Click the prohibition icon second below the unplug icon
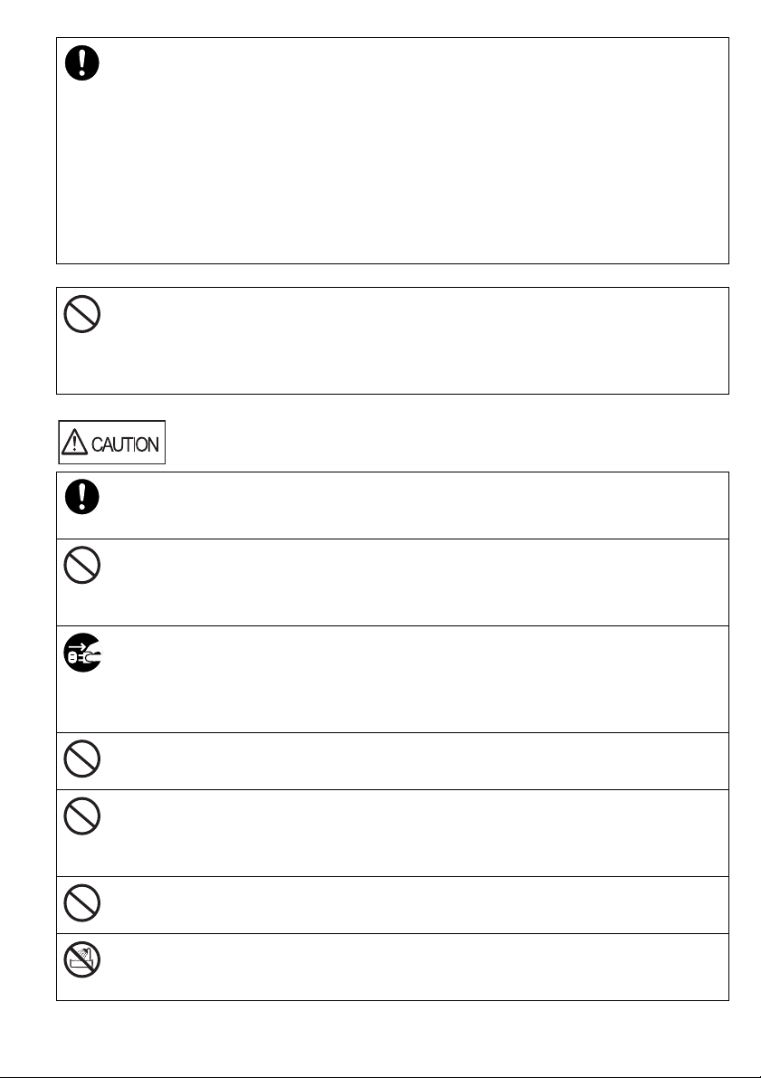Screen dimensions: 761x1078 click(82, 818)
